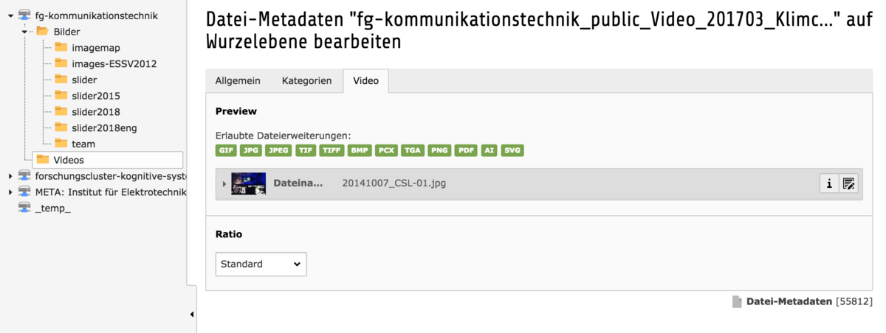Expand the forschungscluster-kognitive storage node
The image size is (886, 333).
10,176
